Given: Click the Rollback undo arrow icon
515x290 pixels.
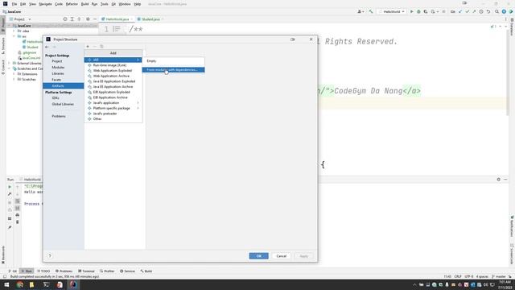Looking at the screenshot, I should [488, 11].
